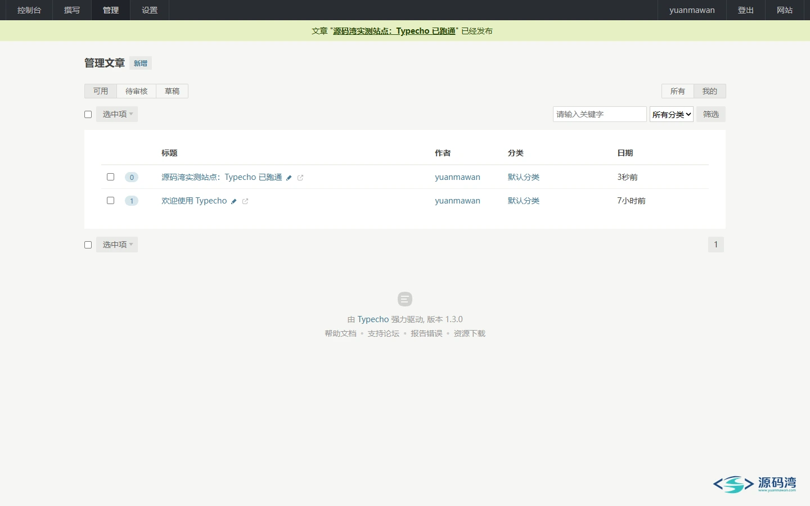Tick the bottom select-all checkbox
This screenshot has height=506, width=810.
[x=88, y=245]
